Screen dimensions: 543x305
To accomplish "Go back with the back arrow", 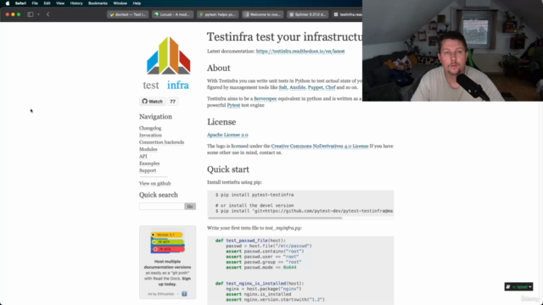I will [48, 14].
